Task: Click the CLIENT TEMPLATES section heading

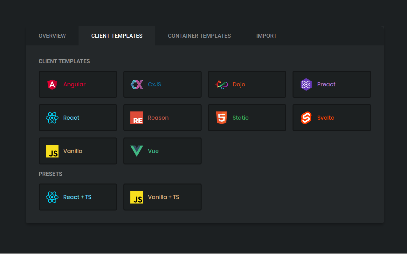Action: [x=64, y=61]
